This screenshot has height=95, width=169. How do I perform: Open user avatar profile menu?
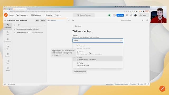pyautogui.click(x=135, y=15)
